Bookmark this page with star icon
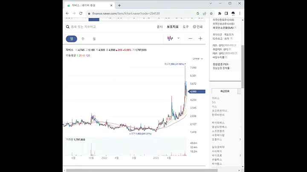This screenshot has width=307, height=172. click(x=211, y=14)
